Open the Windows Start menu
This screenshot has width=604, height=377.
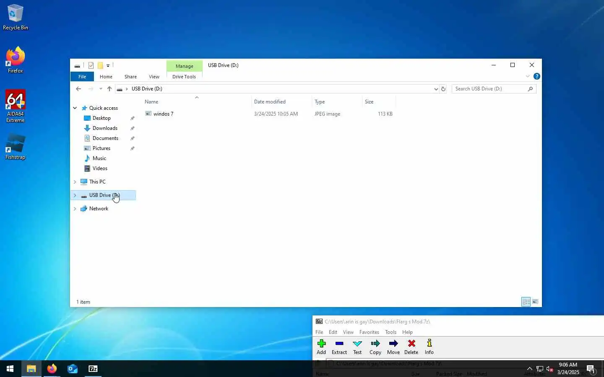[10, 369]
